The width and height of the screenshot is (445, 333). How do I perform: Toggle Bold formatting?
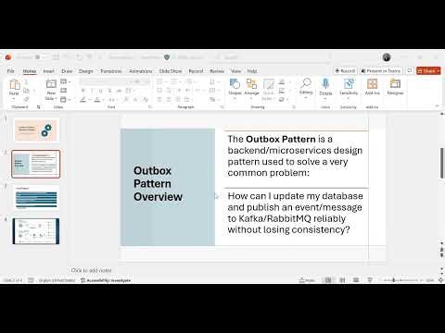tap(83, 91)
